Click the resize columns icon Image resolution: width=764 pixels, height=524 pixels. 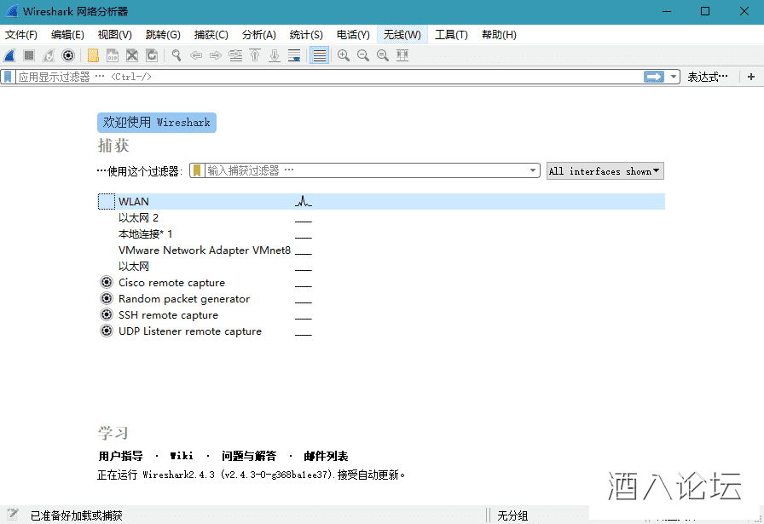click(402, 55)
